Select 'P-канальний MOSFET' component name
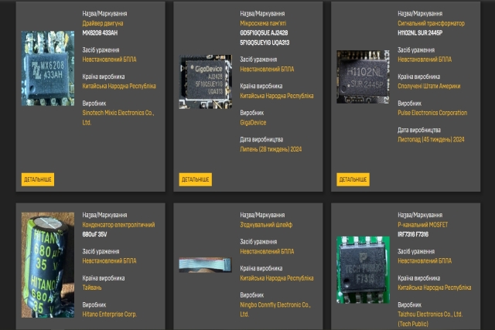This screenshot has height=330, width=495. [422, 225]
